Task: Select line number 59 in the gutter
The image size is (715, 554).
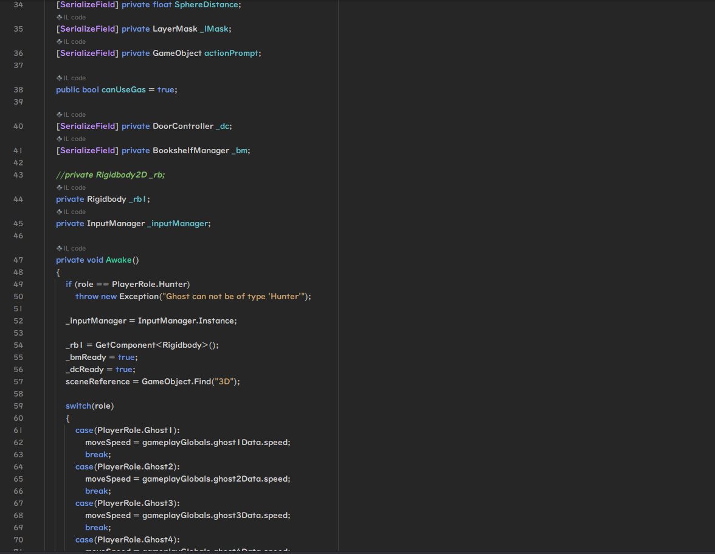Action: [x=18, y=406]
